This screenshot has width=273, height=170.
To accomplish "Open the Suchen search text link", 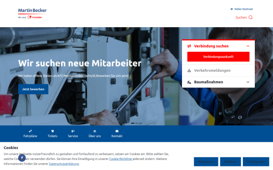I will point(241,18).
